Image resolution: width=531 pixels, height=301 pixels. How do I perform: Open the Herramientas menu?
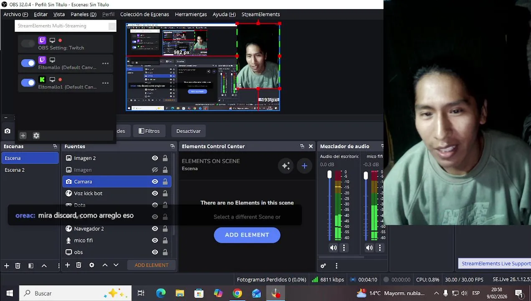coord(191,14)
